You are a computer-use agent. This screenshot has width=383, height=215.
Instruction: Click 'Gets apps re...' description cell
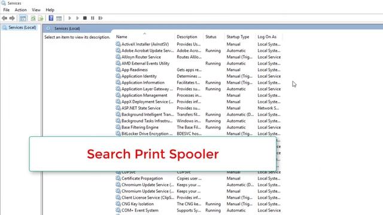[189, 70]
